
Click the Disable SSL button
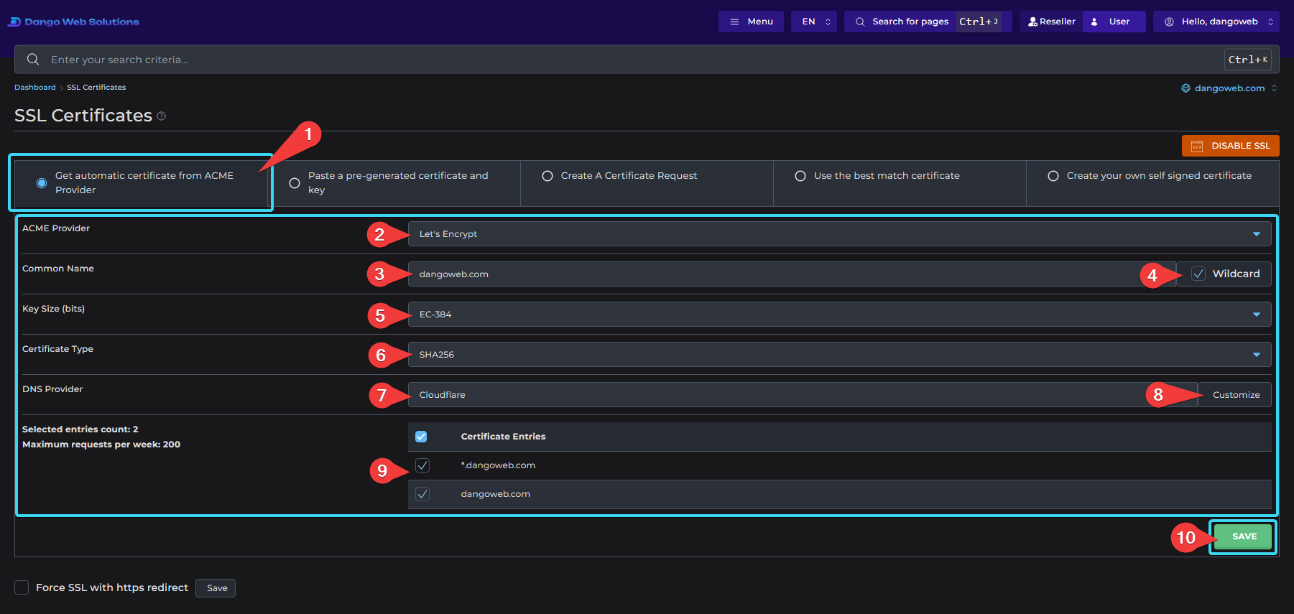coord(1231,146)
